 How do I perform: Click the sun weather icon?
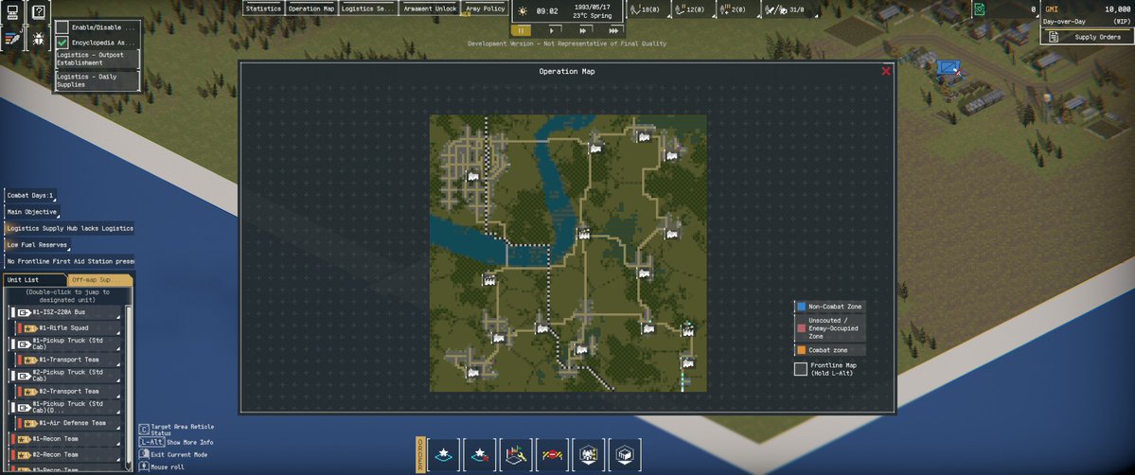pos(523,10)
